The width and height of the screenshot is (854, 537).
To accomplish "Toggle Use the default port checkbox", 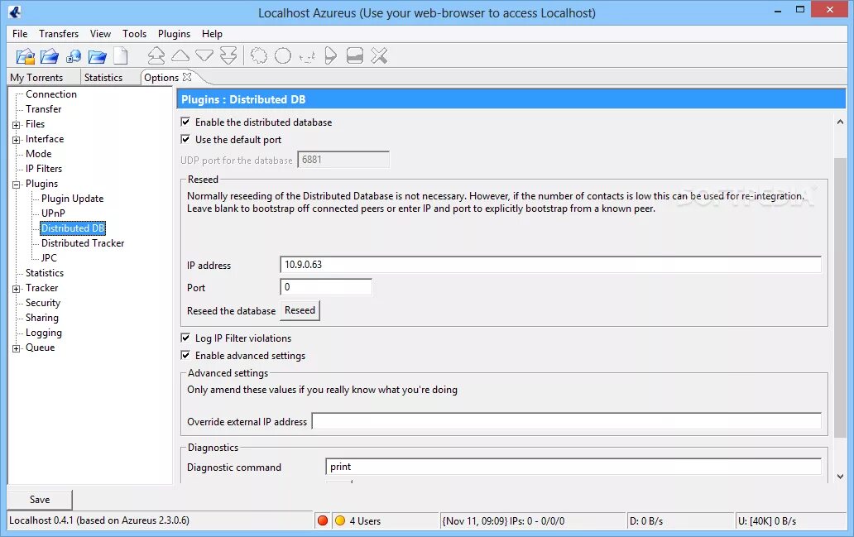I will (185, 140).
